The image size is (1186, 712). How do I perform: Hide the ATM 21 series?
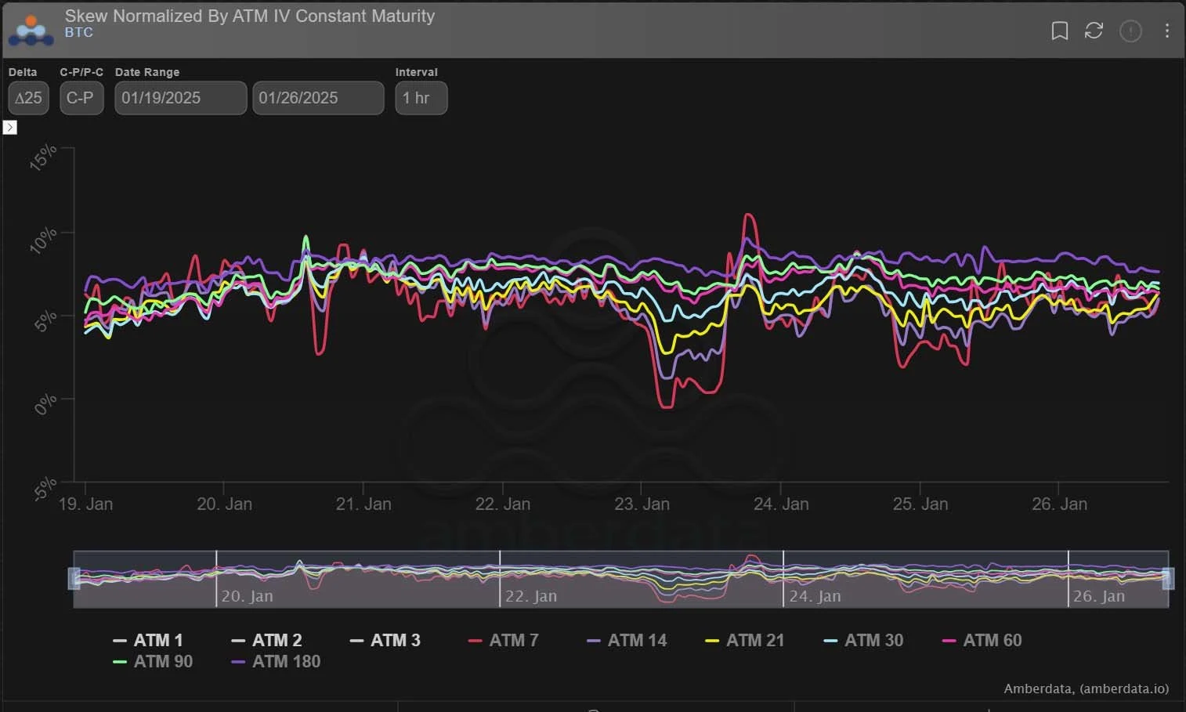pyautogui.click(x=745, y=640)
